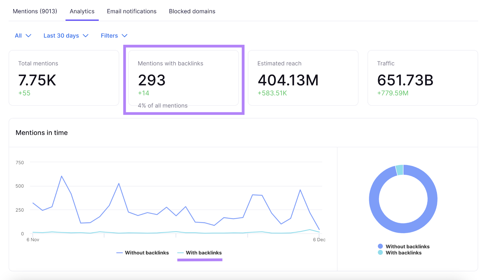
Task: Switch to the Analytics tab
Action: click(x=82, y=11)
